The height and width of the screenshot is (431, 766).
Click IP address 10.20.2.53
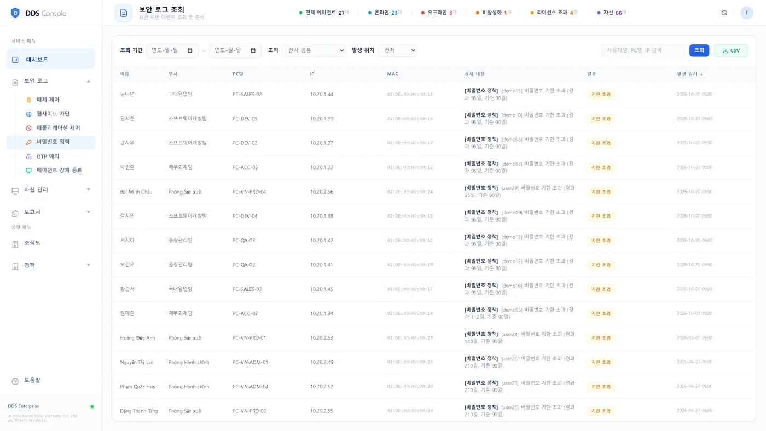322,338
